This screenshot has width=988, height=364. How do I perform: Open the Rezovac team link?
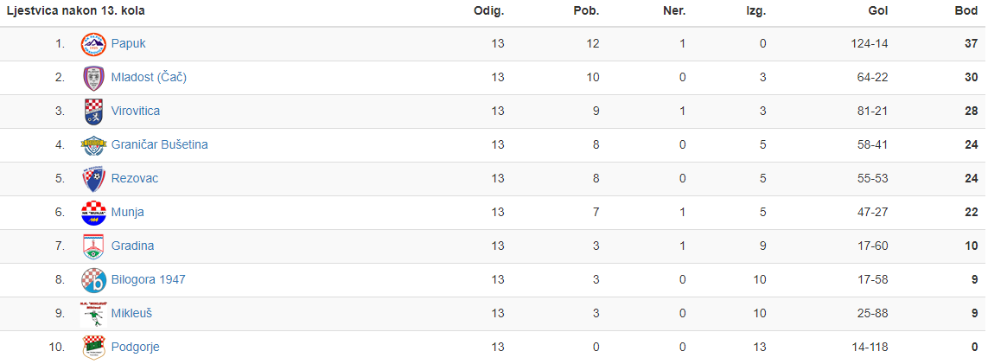(135, 178)
